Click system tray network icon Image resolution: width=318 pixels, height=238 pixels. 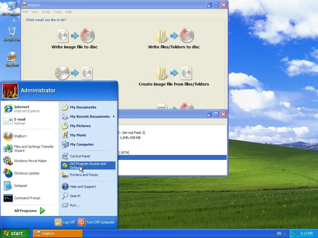click(295, 234)
